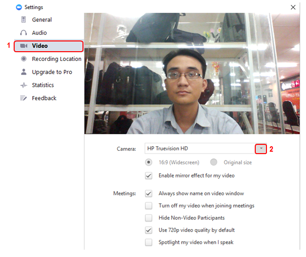Disable mirror effect for my video

(149, 176)
